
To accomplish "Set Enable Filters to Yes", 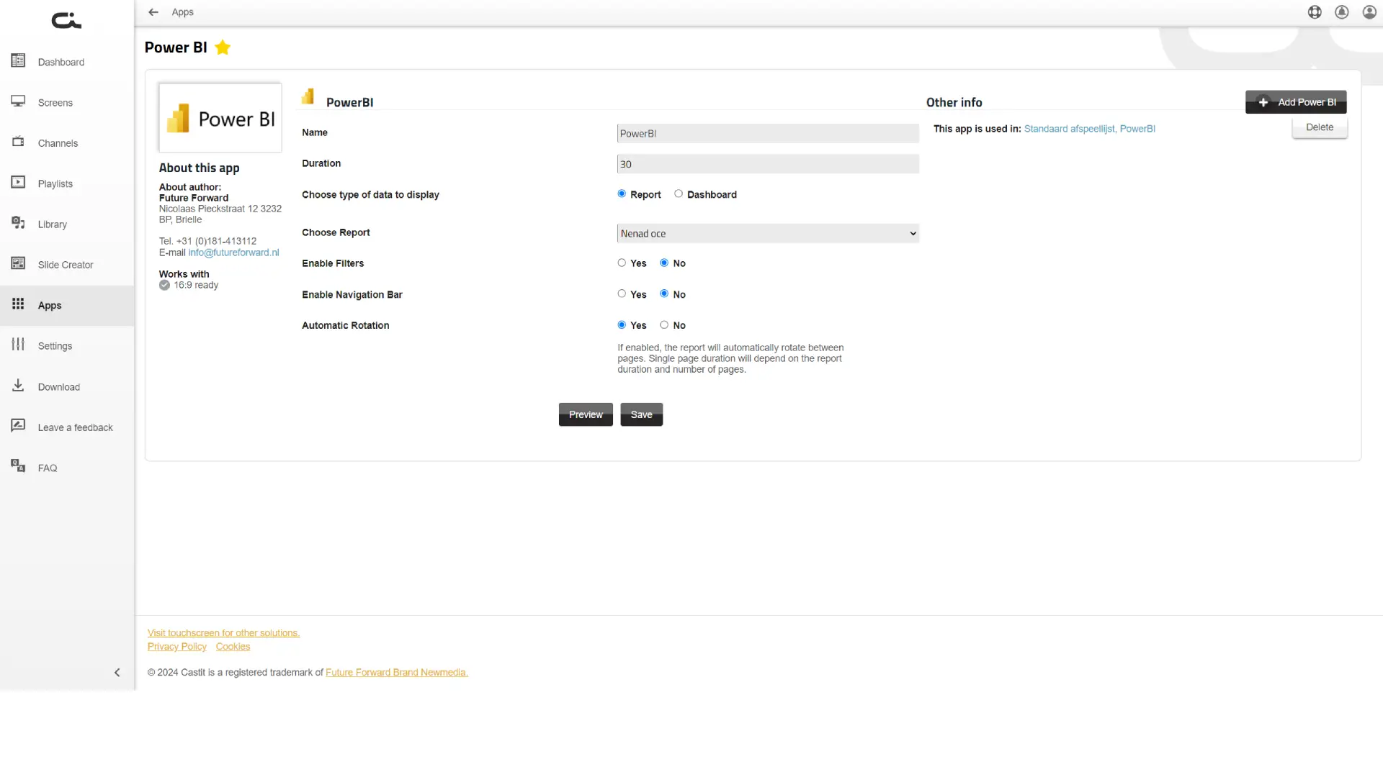I will 622,263.
